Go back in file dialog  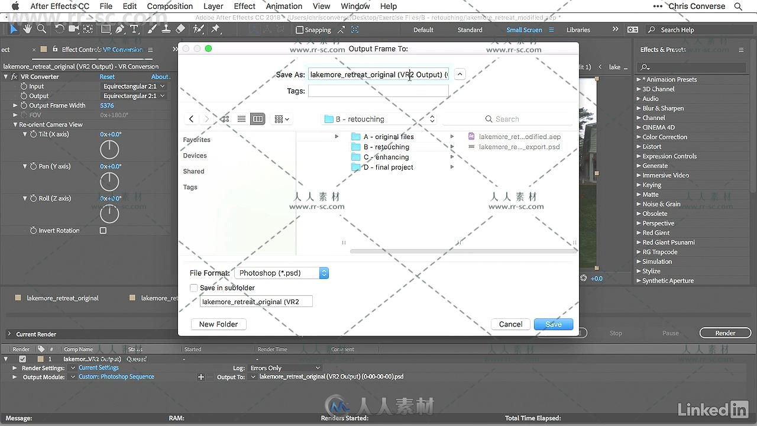(x=191, y=119)
